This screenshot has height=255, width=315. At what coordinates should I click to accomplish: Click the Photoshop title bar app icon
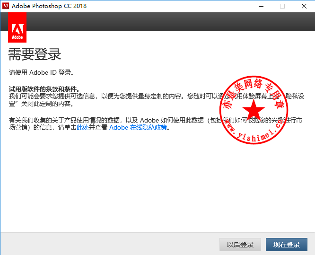tap(6, 6)
